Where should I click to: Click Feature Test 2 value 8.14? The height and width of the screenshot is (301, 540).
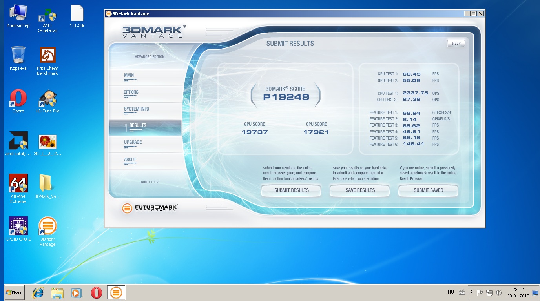410,119
